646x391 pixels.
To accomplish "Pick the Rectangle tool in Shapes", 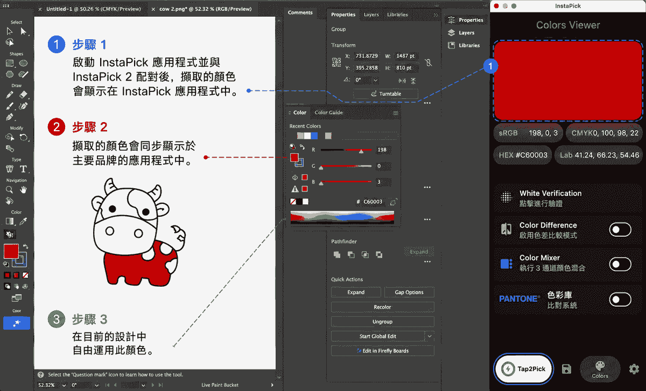I will pos(10,63).
